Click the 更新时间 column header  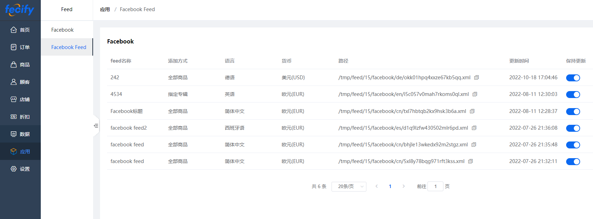click(519, 61)
